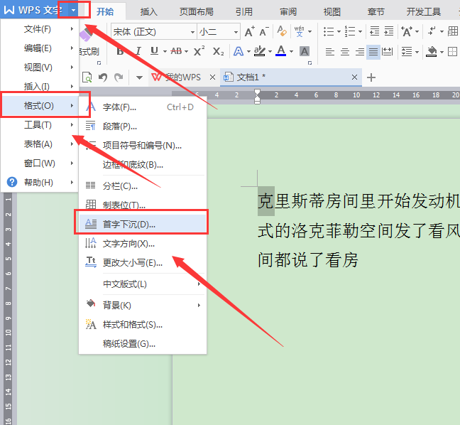Open 文件(F) menu
This screenshot has height=425, width=460.
coord(40,29)
